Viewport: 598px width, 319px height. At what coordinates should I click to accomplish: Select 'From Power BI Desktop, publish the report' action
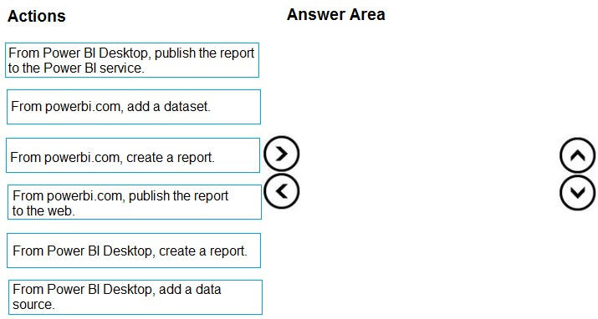pyautogui.click(x=132, y=60)
